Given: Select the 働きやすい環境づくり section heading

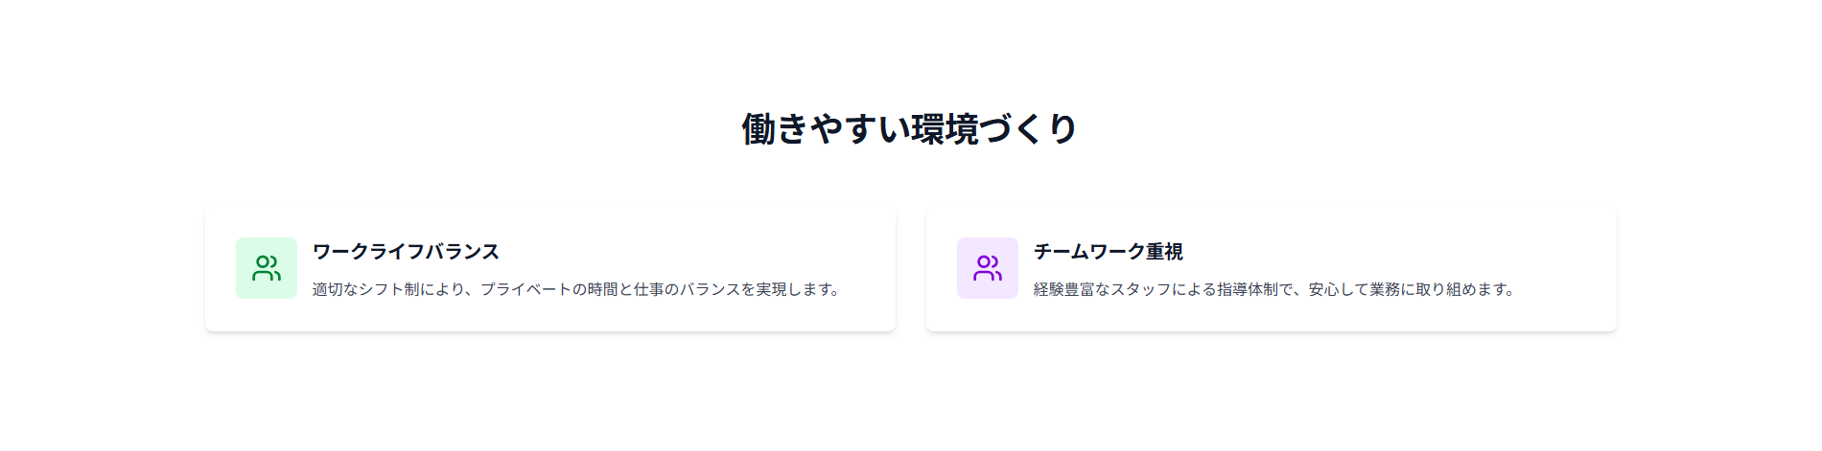Looking at the screenshot, I should (910, 129).
